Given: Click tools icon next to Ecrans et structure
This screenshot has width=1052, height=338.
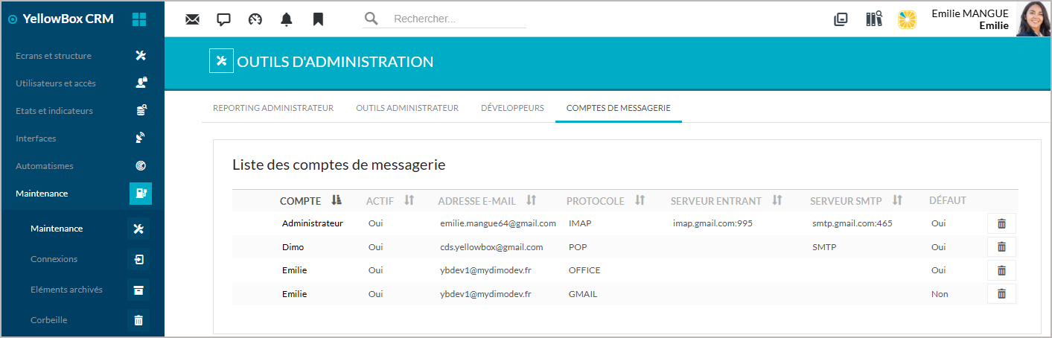Looking at the screenshot, I should 141,56.
